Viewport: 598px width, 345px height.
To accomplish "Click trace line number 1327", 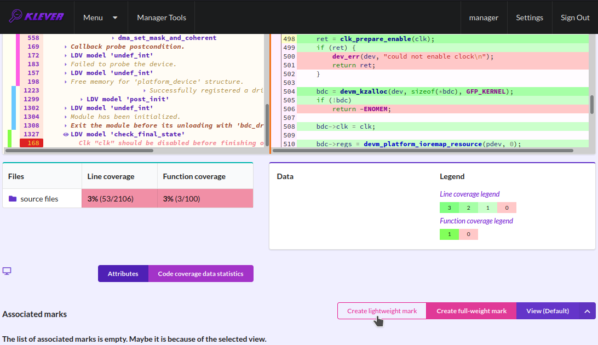I will 31,134.
